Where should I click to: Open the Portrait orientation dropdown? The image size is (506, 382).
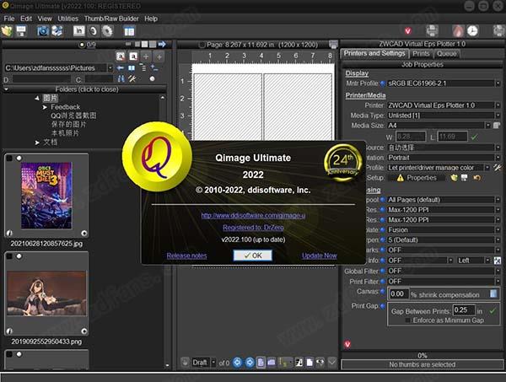point(498,158)
